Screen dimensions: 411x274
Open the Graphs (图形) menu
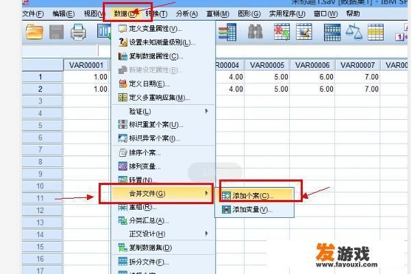[x=249, y=14]
